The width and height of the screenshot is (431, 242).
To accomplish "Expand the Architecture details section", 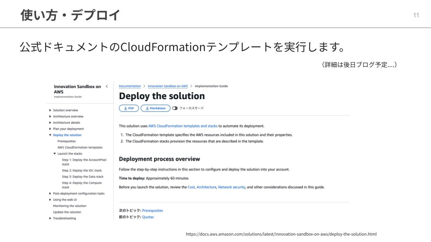I will click(50, 123).
